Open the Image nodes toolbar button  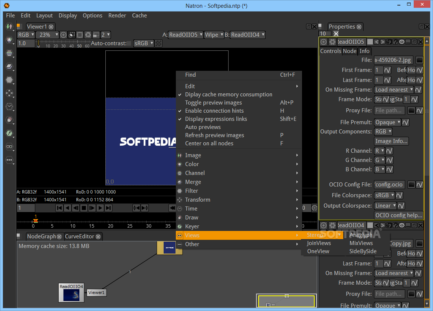pos(9,26)
